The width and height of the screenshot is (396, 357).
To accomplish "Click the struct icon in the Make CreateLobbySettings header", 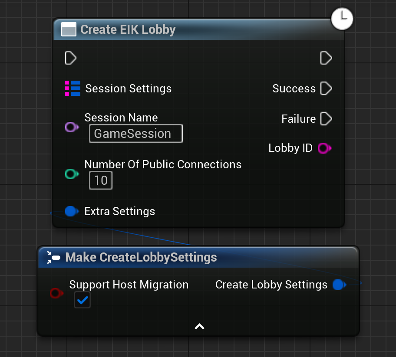I will click(53, 257).
